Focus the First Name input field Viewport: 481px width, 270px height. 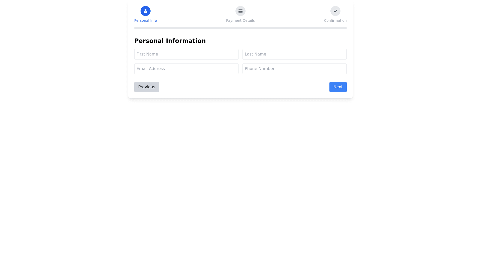(x=186, y=54)
